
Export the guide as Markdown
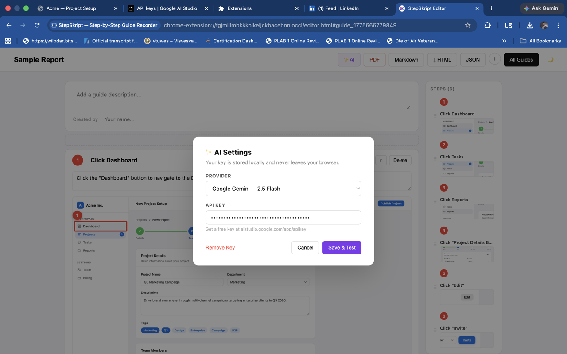(x=406, y=59)
